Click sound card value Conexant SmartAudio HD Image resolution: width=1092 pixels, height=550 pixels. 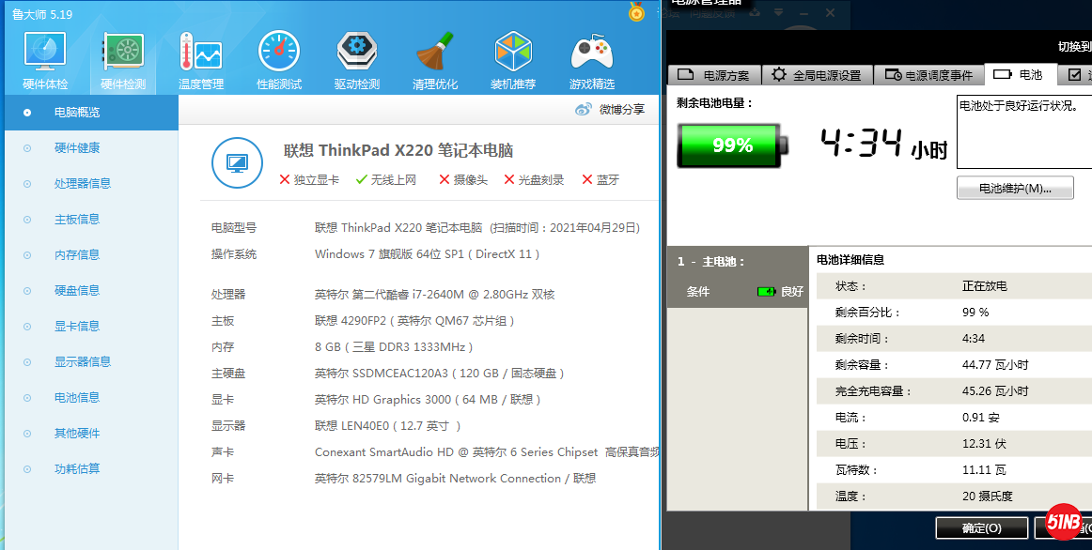[x=487, y=452]
